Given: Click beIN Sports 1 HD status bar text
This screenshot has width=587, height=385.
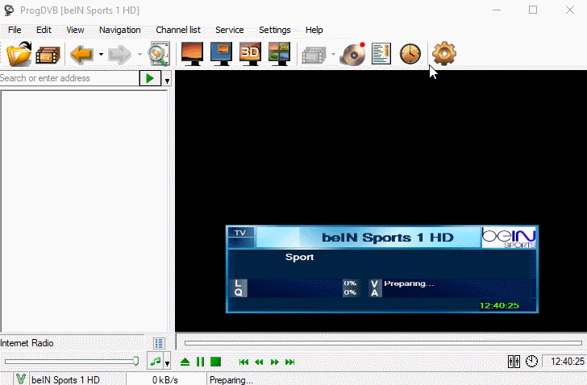Looking at the screenshot, I should 65,380.
